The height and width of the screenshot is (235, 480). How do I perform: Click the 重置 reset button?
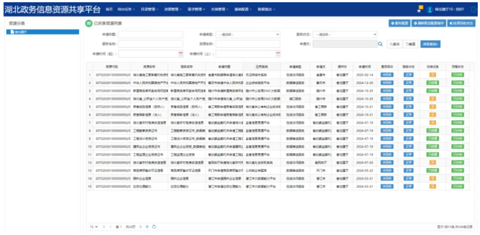point(410,43)
